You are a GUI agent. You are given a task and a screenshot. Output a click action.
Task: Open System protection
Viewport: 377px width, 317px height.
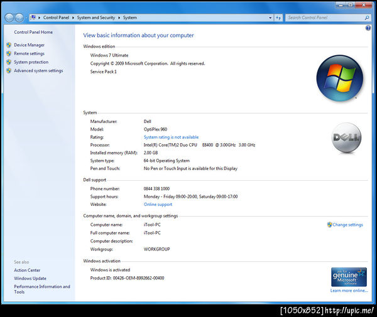[x=31, y=62]
